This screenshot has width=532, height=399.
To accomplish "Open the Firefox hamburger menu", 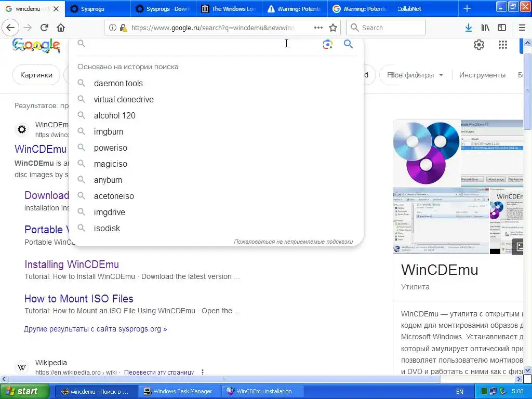I will [x=522, y=28].
